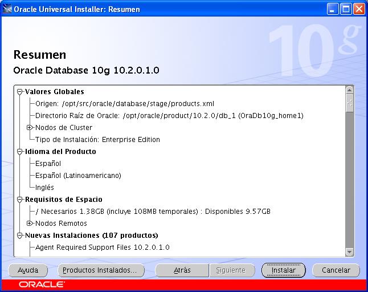Screen dimensions: 368x292
Task: Select the Inglés language row
Action: click(44, 188)
